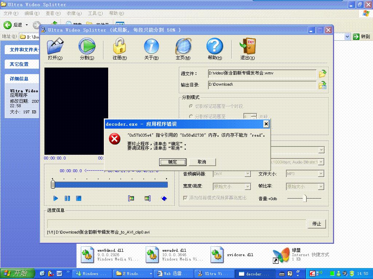Image resolution: width=373 pixels, height=279 pixels.
Task: Select the 绿盟 Internet shortcut icon
Action: [x=282, y=255]
